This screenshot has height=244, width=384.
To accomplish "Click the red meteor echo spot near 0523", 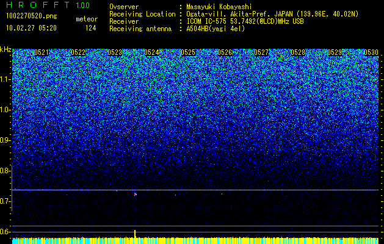I will tap(135, 195).
